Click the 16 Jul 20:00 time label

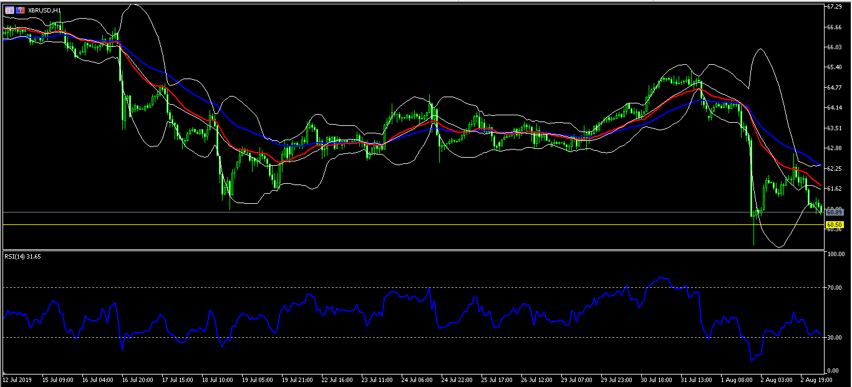137,379
